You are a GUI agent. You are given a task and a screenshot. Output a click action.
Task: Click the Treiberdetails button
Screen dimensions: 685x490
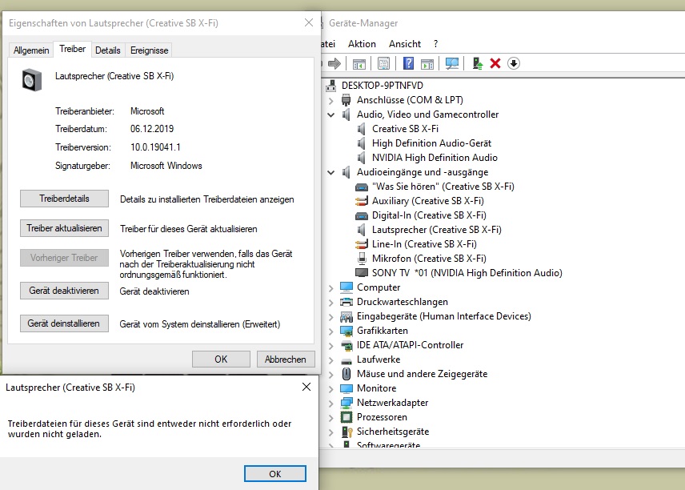64,199
